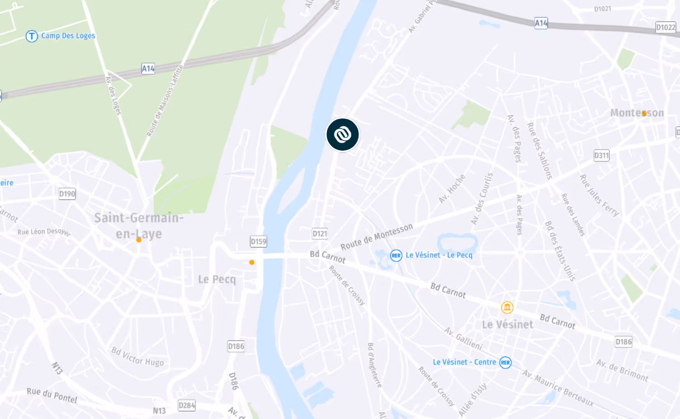680x419 pixels.
Task: Select the D121 road shield
Action: [320, 233]
